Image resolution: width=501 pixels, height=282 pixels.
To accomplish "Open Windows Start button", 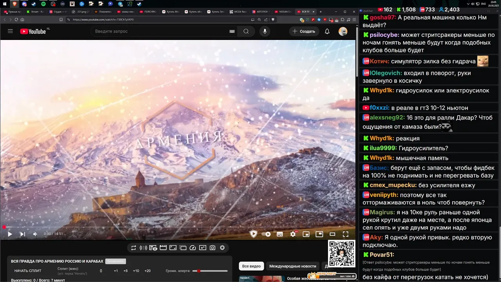I will click(5, 4).
